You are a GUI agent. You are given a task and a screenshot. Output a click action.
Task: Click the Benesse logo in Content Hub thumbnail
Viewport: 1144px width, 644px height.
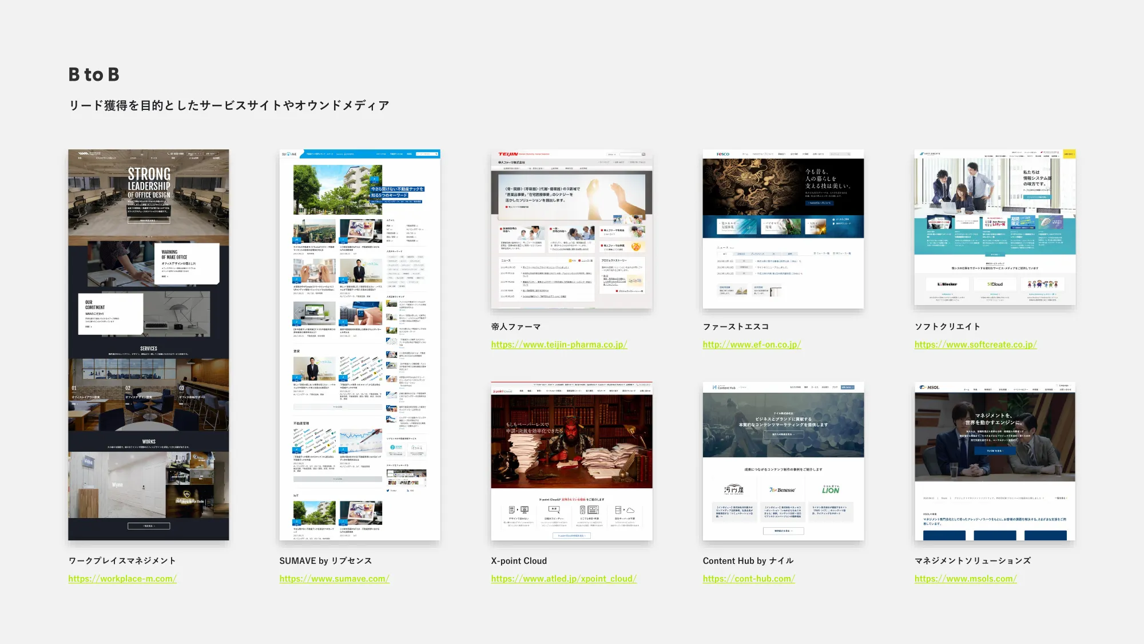(x=782, y=490)
